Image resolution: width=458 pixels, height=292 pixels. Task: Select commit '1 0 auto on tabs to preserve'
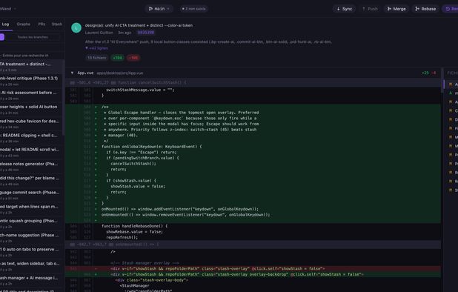click(32, 252)
